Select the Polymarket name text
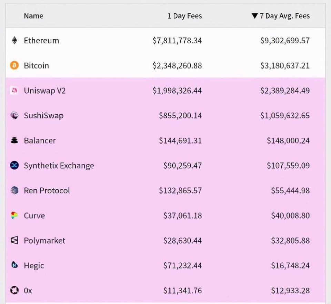The image size is (331, 304). point(44,241)
